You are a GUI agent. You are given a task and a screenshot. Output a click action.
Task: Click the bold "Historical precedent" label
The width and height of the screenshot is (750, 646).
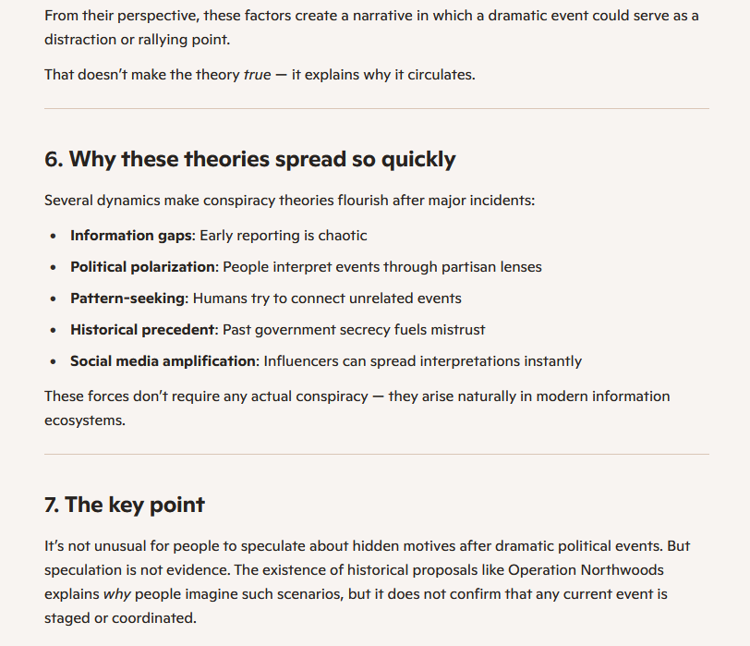(x=144, y=330)
